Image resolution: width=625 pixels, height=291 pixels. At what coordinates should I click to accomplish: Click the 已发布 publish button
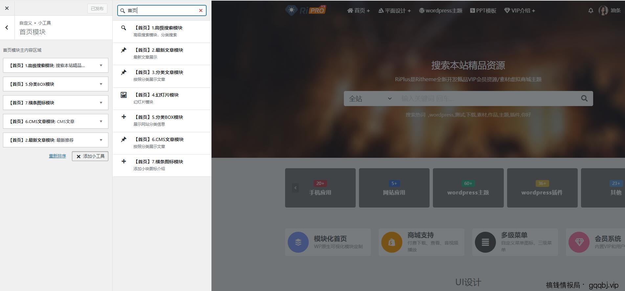click(97, 9)
